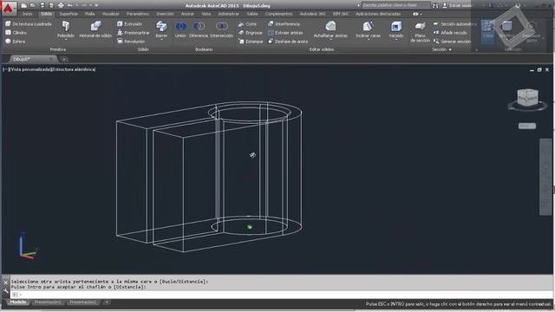Switch to the Inicio ribbon tab

click(27, 14)
